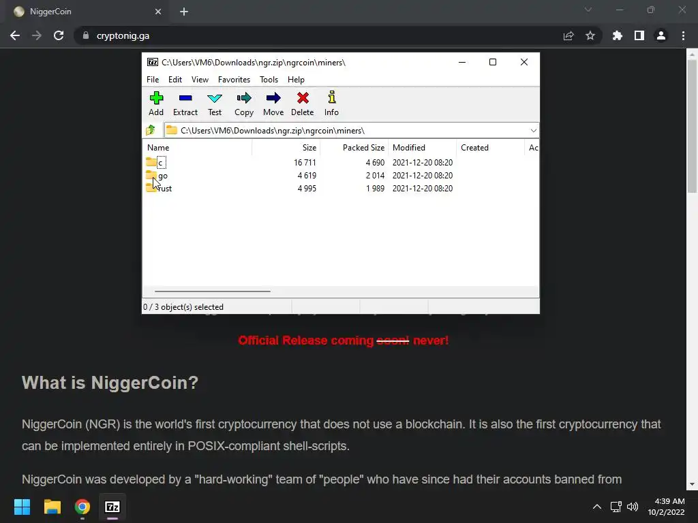698x523 pixels.
Task: Sort by Packed Size column header
Action: pyautogui.click(x=354, y=148)
